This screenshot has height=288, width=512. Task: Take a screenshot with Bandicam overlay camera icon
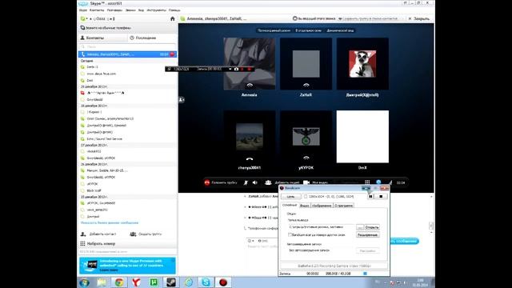tap(236, 69)
